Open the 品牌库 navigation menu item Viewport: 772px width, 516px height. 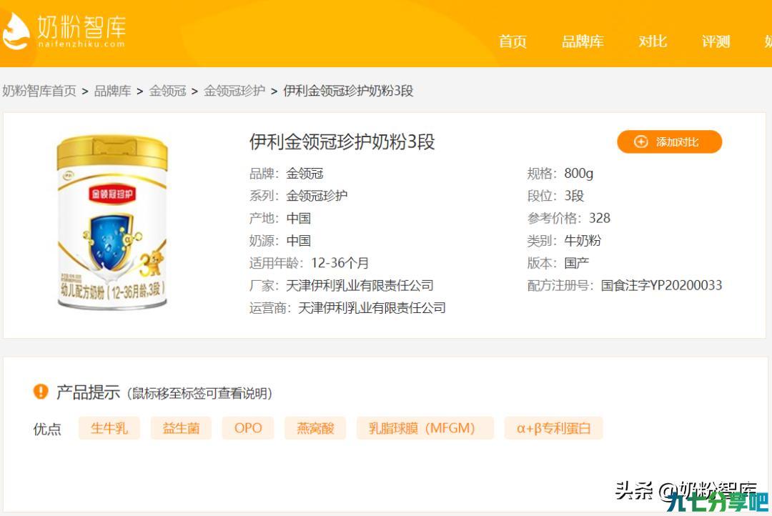[x=583, y=41]
